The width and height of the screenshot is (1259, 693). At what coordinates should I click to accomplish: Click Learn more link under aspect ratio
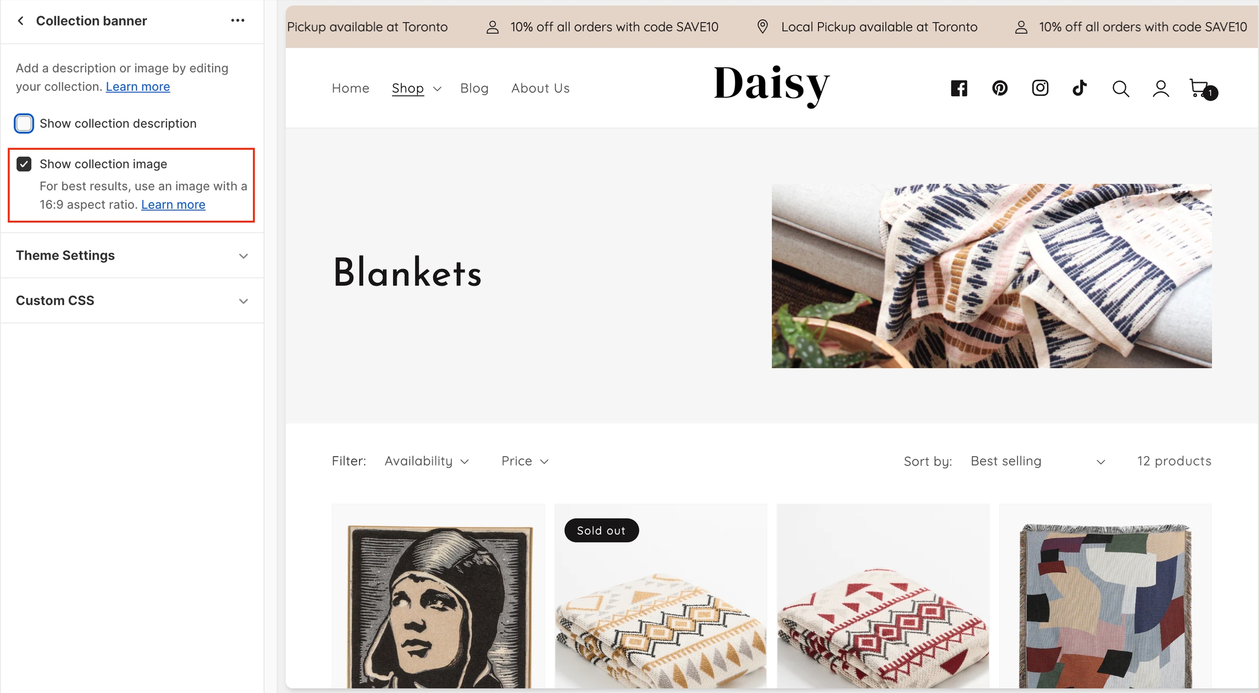pyautogui.click(x=173, y=204)
